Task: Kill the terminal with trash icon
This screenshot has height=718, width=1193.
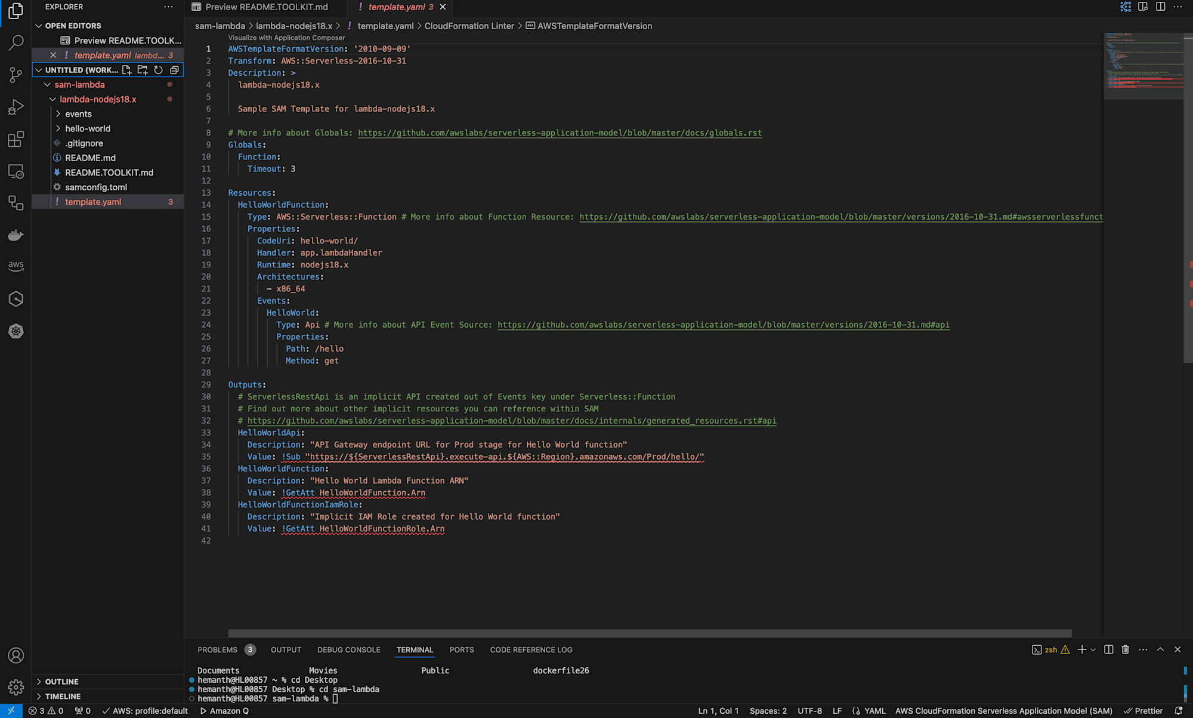Action: 1126,649
